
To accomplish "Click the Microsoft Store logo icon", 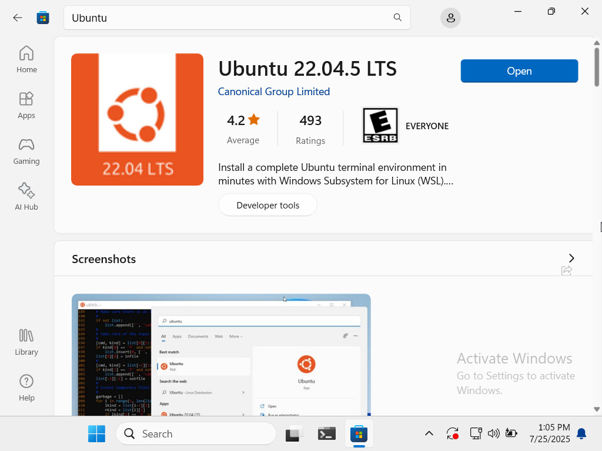I will point(42,18).
